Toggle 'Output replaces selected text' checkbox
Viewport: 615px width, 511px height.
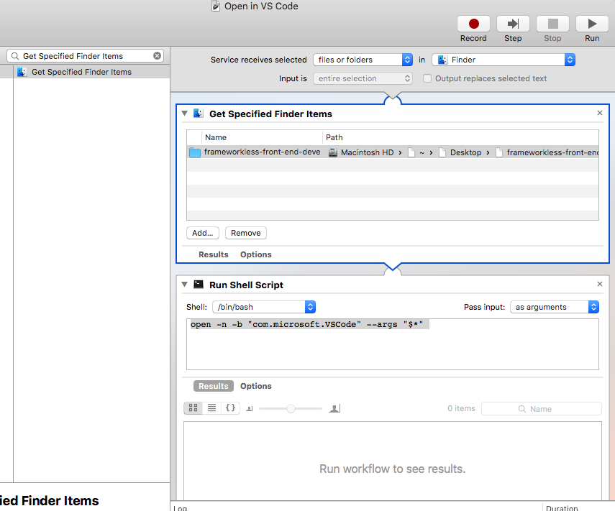427,78
